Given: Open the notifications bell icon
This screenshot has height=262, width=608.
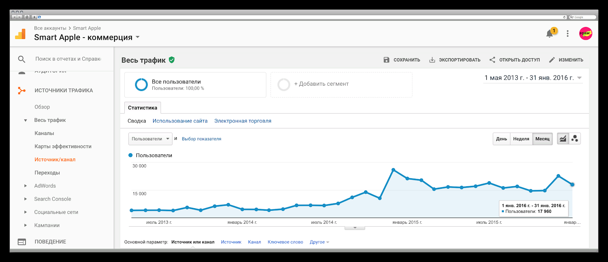Looking at the screenshot, I should pos(549,34).
